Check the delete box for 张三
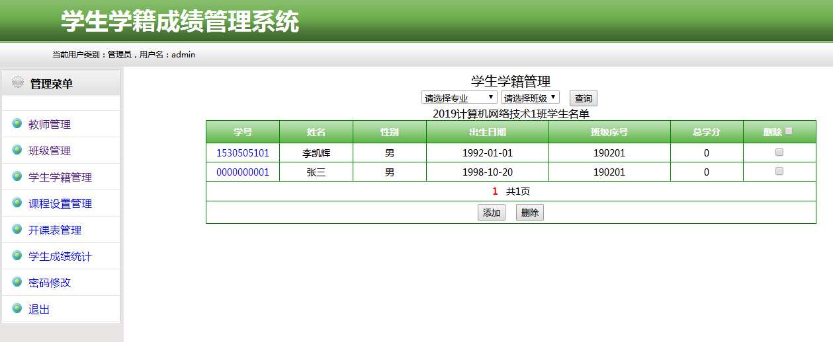The height and width of the screenshot is (342, 833). (779, 171)
